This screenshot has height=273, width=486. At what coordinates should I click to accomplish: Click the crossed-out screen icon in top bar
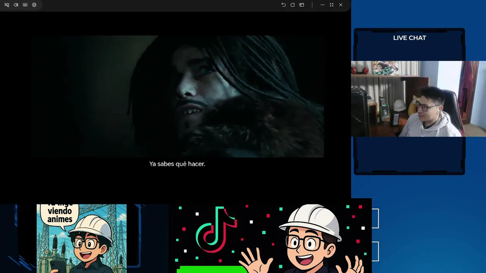click(x=7, y=5)
